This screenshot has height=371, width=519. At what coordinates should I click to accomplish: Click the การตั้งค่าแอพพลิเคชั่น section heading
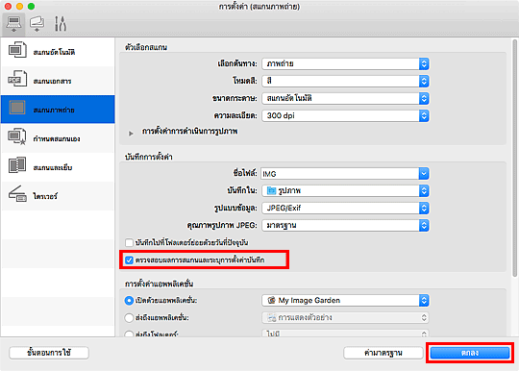(x=160, y=284)
